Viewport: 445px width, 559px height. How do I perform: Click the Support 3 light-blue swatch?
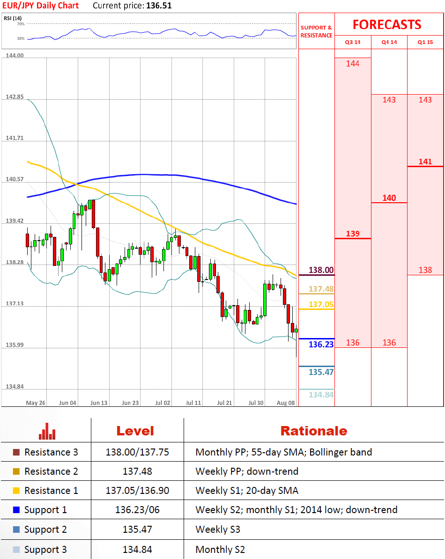[x=16, y=549]
